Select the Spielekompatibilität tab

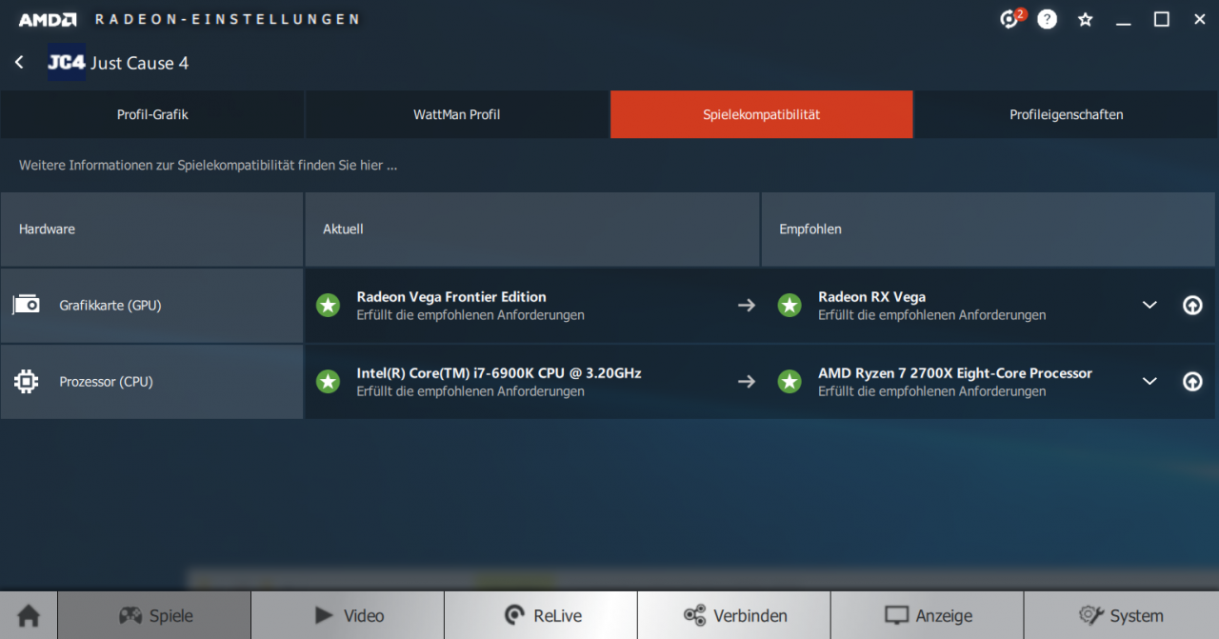pyautogui.click(x=762, y=114)
